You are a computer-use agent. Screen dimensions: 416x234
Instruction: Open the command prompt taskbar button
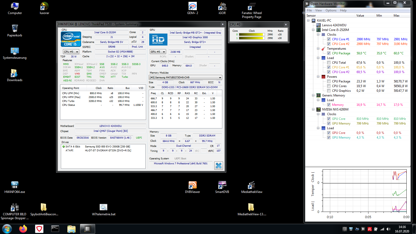(x=55, y=229)
